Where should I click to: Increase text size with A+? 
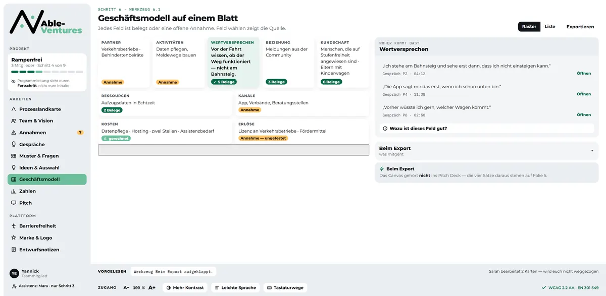pos(152,287)
